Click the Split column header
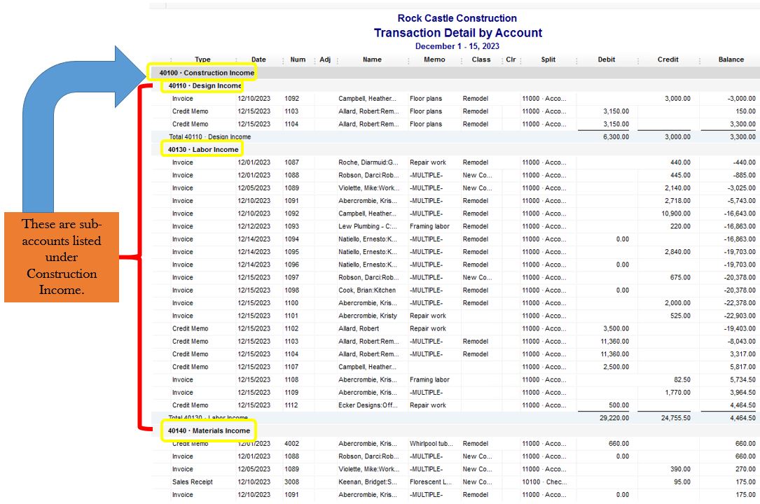The width and height of the screenshot is (760, 504). 548,59
